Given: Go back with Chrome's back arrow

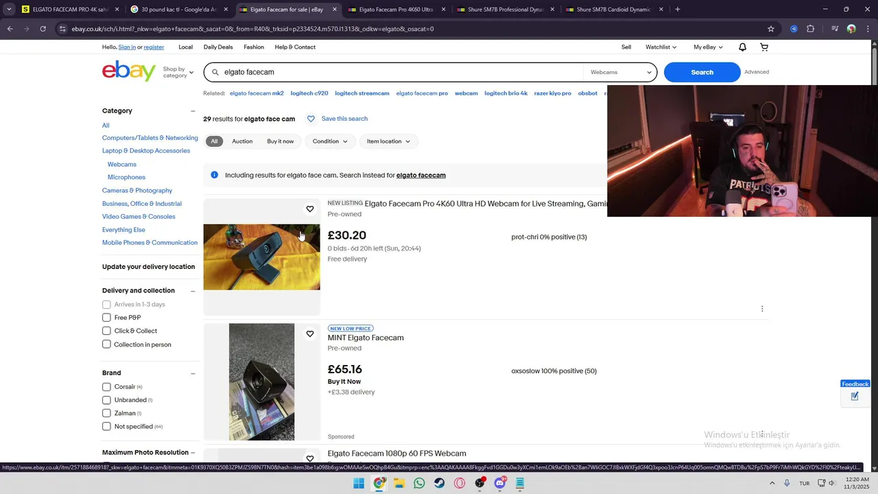Looking at the screenshot, I should [x=10, y=29].
